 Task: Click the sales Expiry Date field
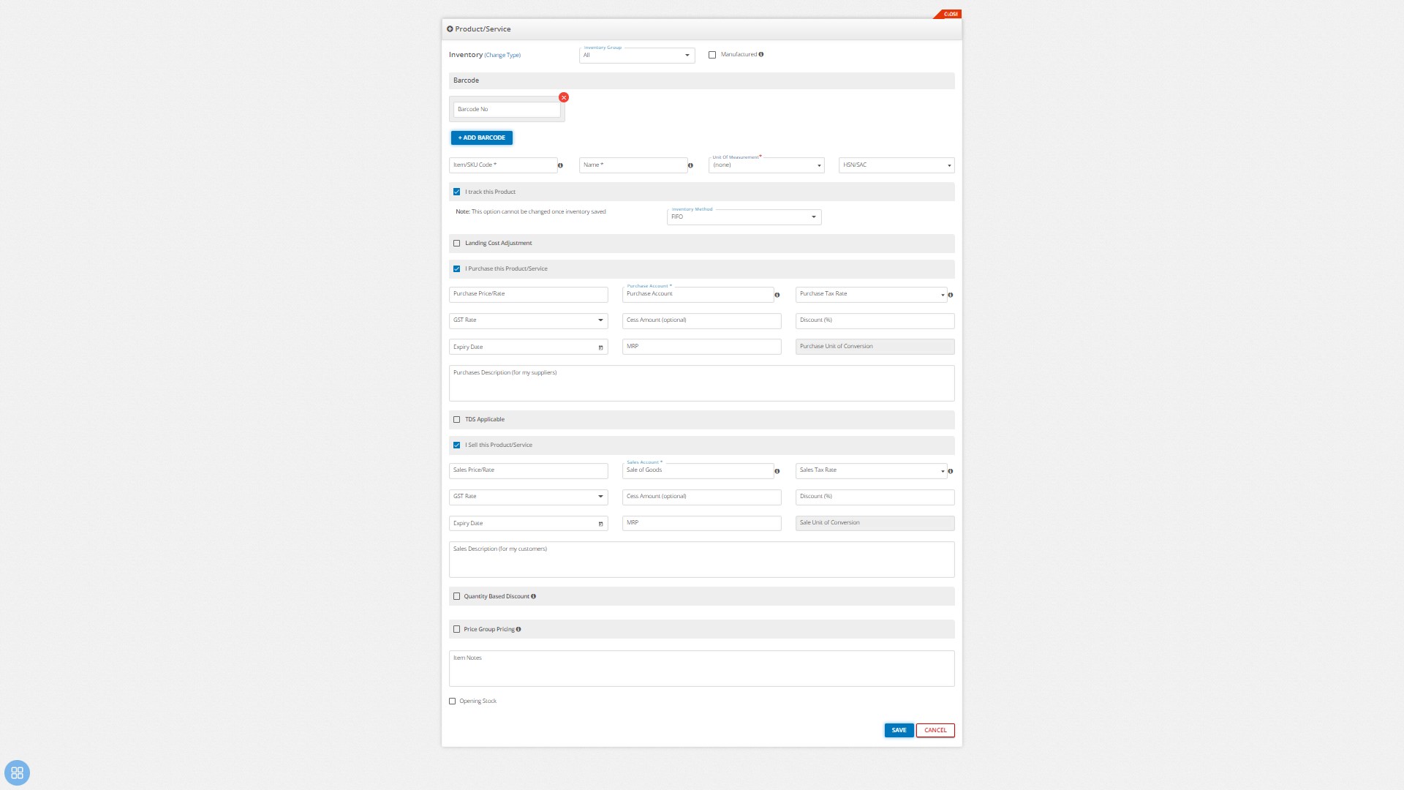point(529,523)
